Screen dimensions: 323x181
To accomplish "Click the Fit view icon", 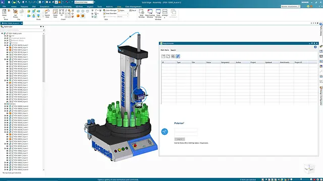I will (62, 13).
